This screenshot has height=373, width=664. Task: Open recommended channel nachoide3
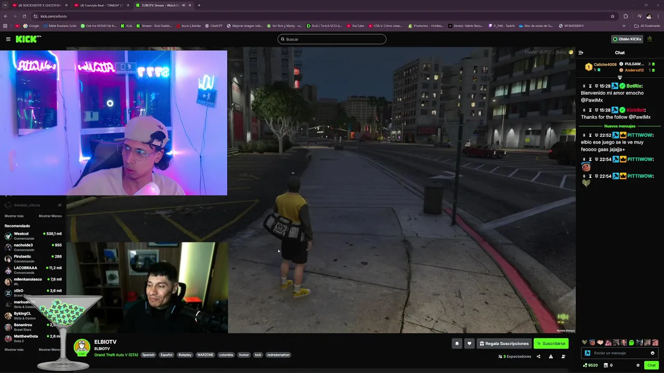click(x=32, y=247)
